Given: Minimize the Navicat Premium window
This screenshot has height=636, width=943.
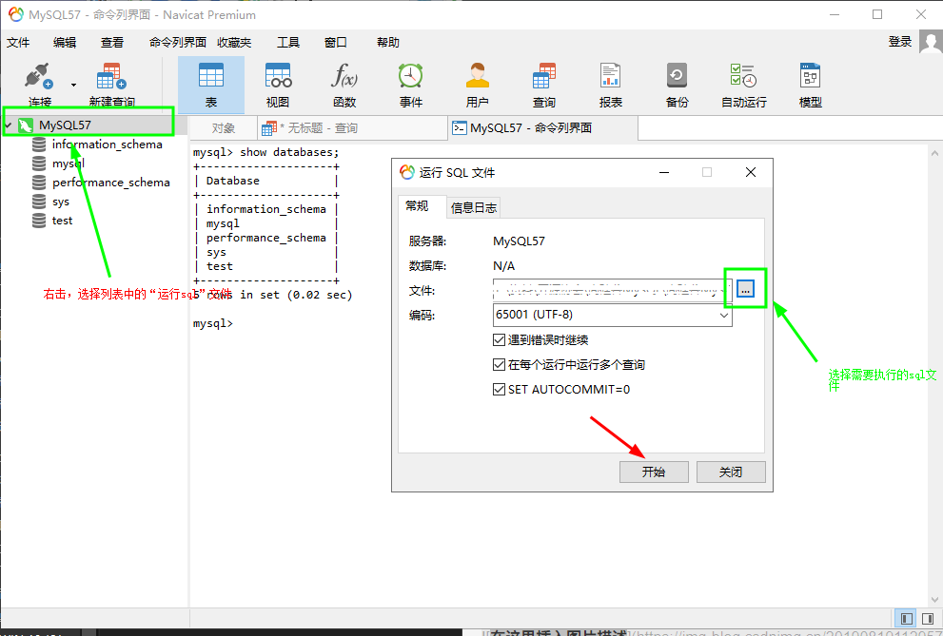Looking at the screenshot, I should point(835,14).
